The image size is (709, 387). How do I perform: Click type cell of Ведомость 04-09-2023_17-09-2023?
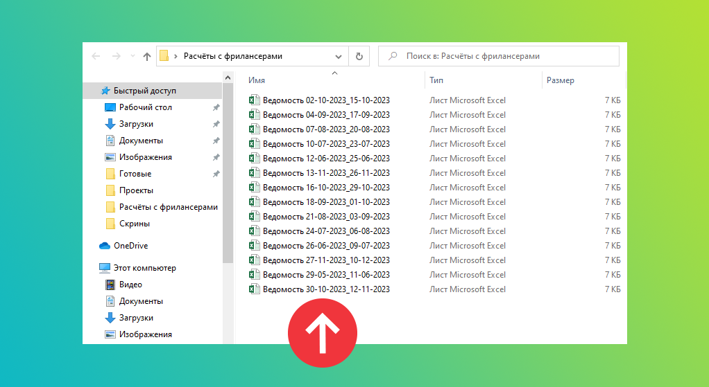(468, 114)
